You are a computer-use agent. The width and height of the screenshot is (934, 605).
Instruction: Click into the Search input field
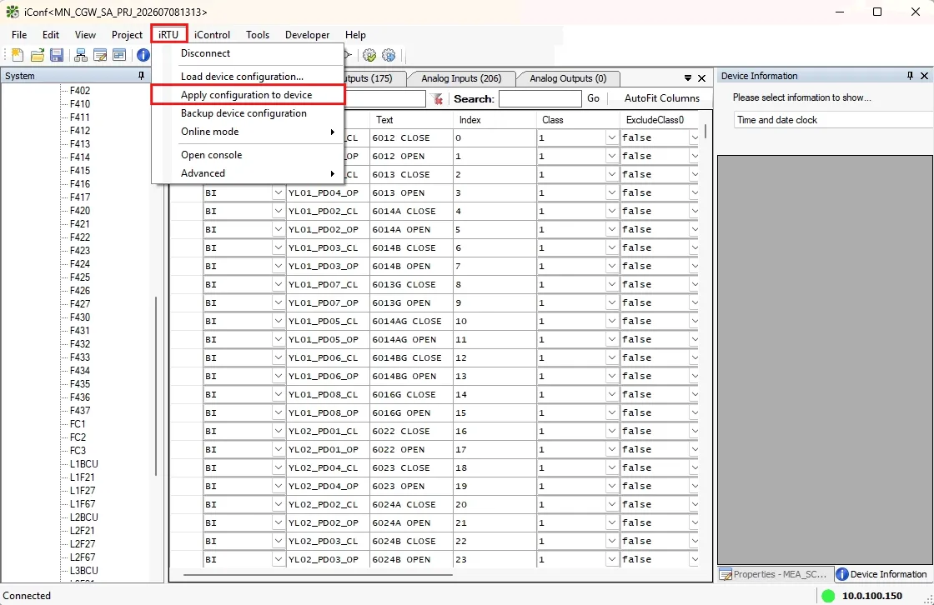point(540,99)
